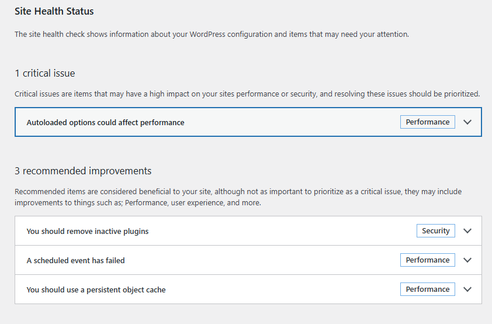The height and width of the screenshot is (324, 492).
Task: Open 'You should remove inactive plugins' item
Action: (88, 232)
